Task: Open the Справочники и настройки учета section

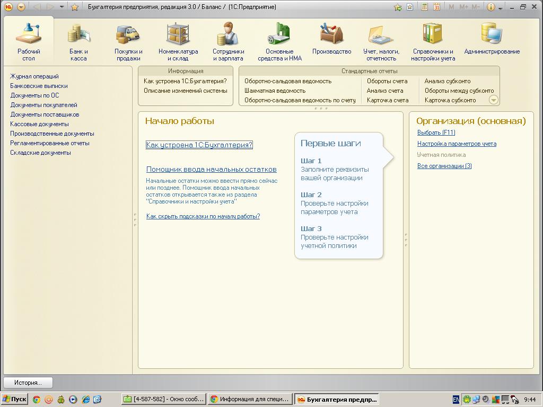Action: [x=433, y=41]
